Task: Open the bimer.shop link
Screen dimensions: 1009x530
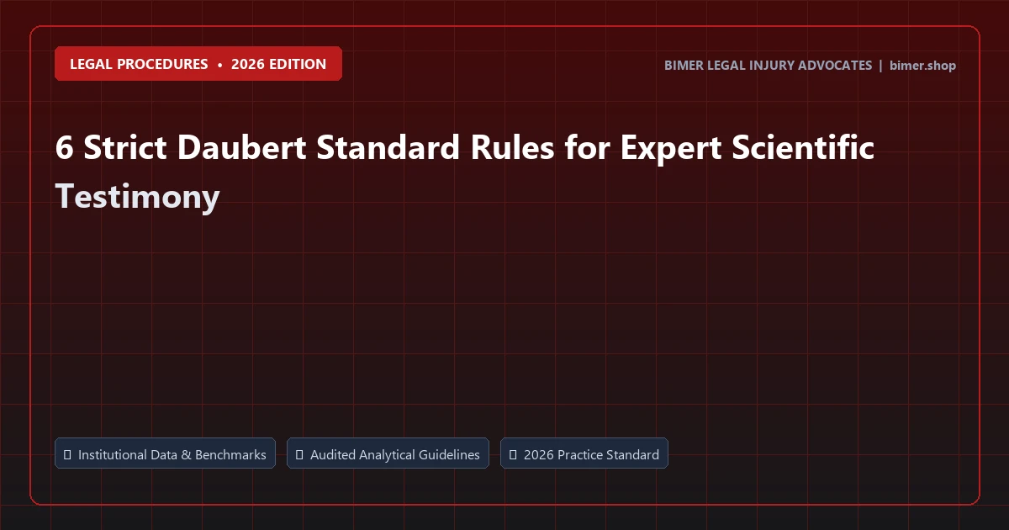Action: 922,66
